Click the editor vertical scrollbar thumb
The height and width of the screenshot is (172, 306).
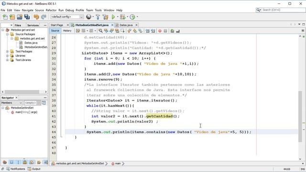pos(300,117)
